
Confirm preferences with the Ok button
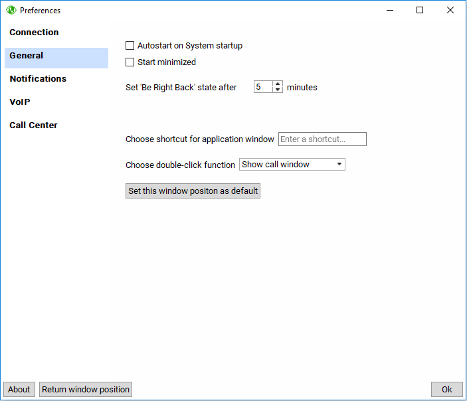pyautogui.click(x=446, y=390)
